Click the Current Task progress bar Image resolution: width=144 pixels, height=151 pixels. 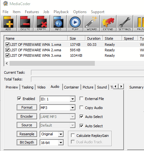87,72
